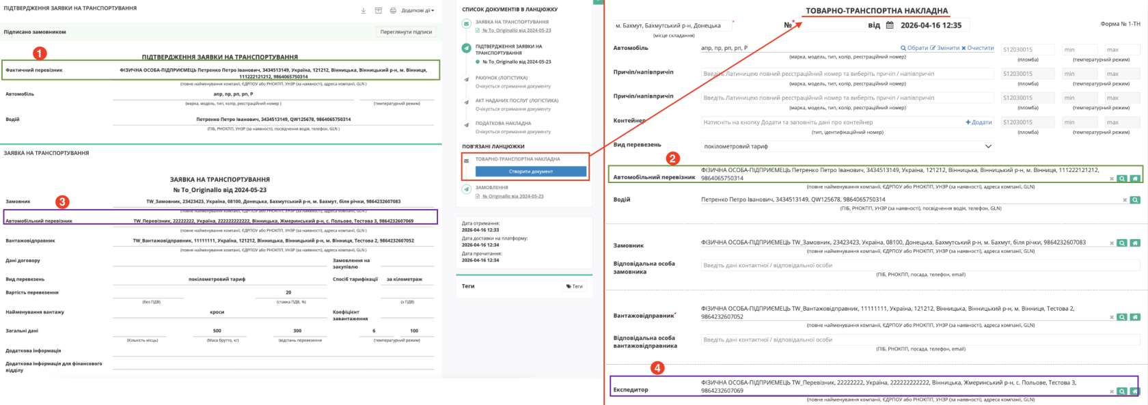The width and height of the screenshot is (1148, 405).
Task: Search for a shipper in the Вантажовідправник row
Action: tap(1122, 318)
